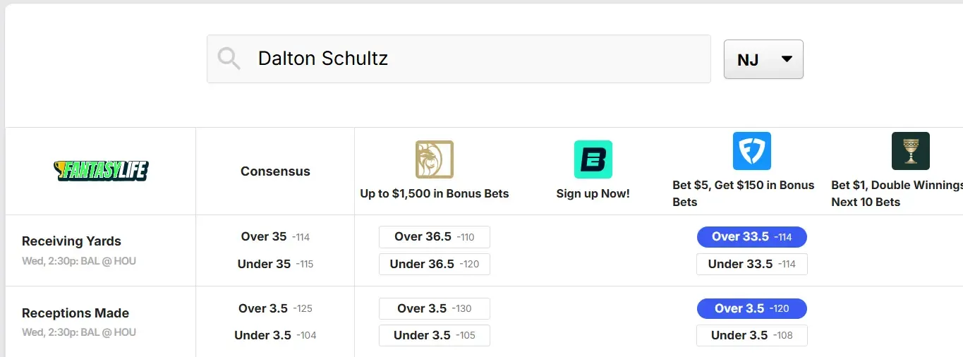This screenshot has width=963, height=357.
Task: Click the FantasyLife logo
Action: (x=101, y=170)
